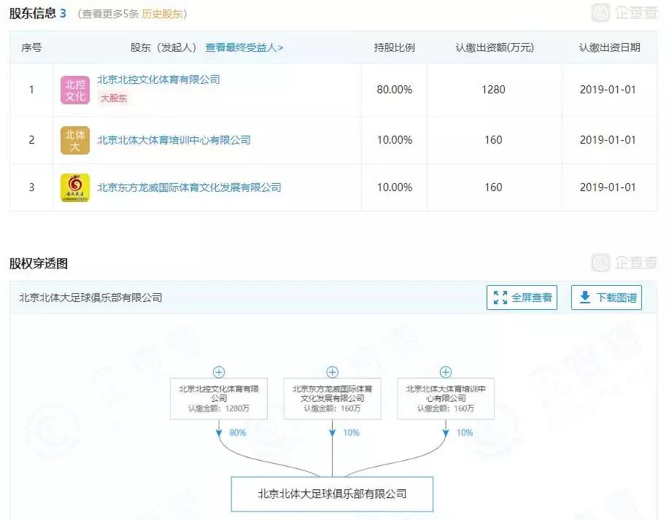Click the download icon inside 下载图谱

click(x=583, y=298)
